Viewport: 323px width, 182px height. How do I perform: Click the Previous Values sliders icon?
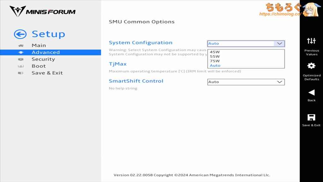(311, 41)
